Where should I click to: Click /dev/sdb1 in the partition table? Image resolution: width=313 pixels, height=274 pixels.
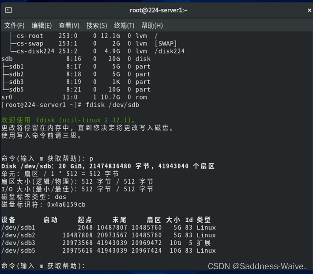pyautogui.click(x=18, y=228)
